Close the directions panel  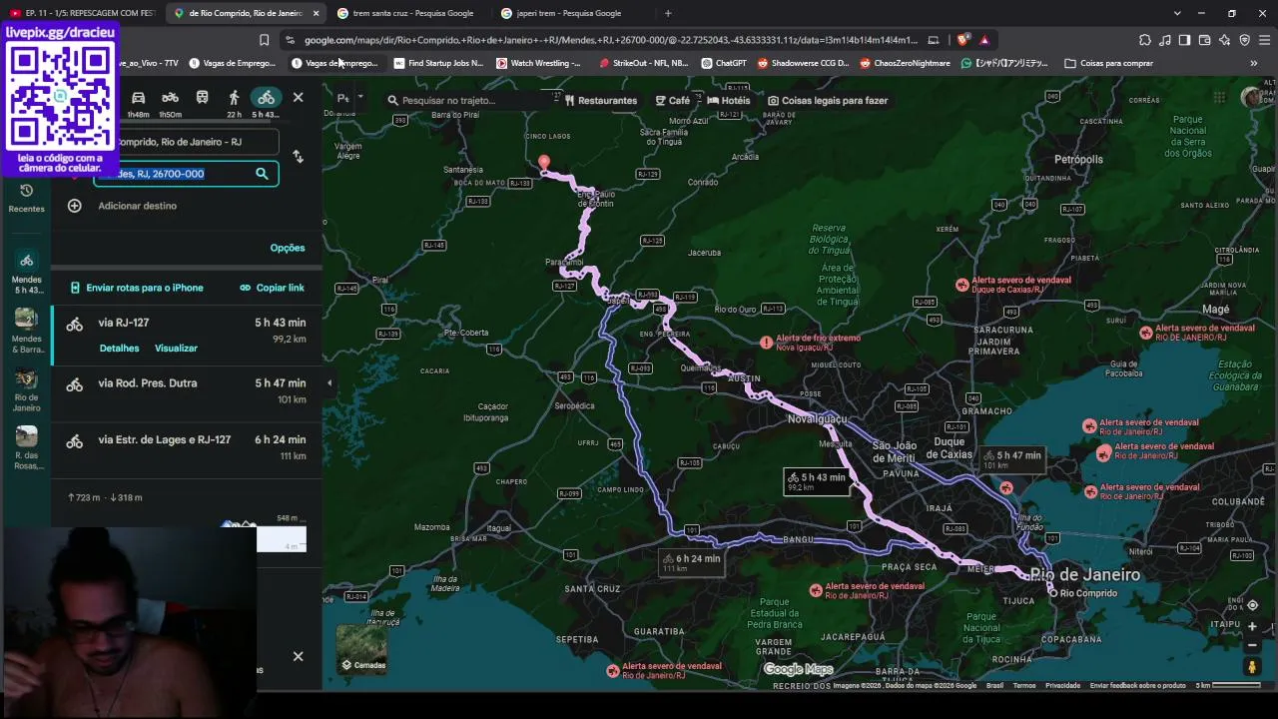coord(298,98)
